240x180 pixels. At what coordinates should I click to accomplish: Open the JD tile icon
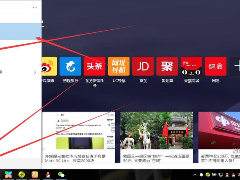coord(143,66)
